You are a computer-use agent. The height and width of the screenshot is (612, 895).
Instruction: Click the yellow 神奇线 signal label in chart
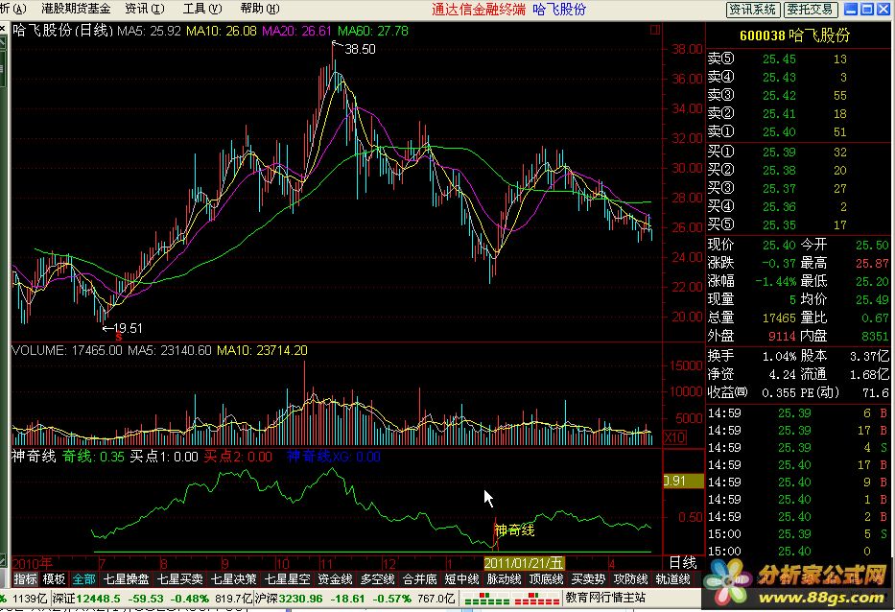point(514,530)
